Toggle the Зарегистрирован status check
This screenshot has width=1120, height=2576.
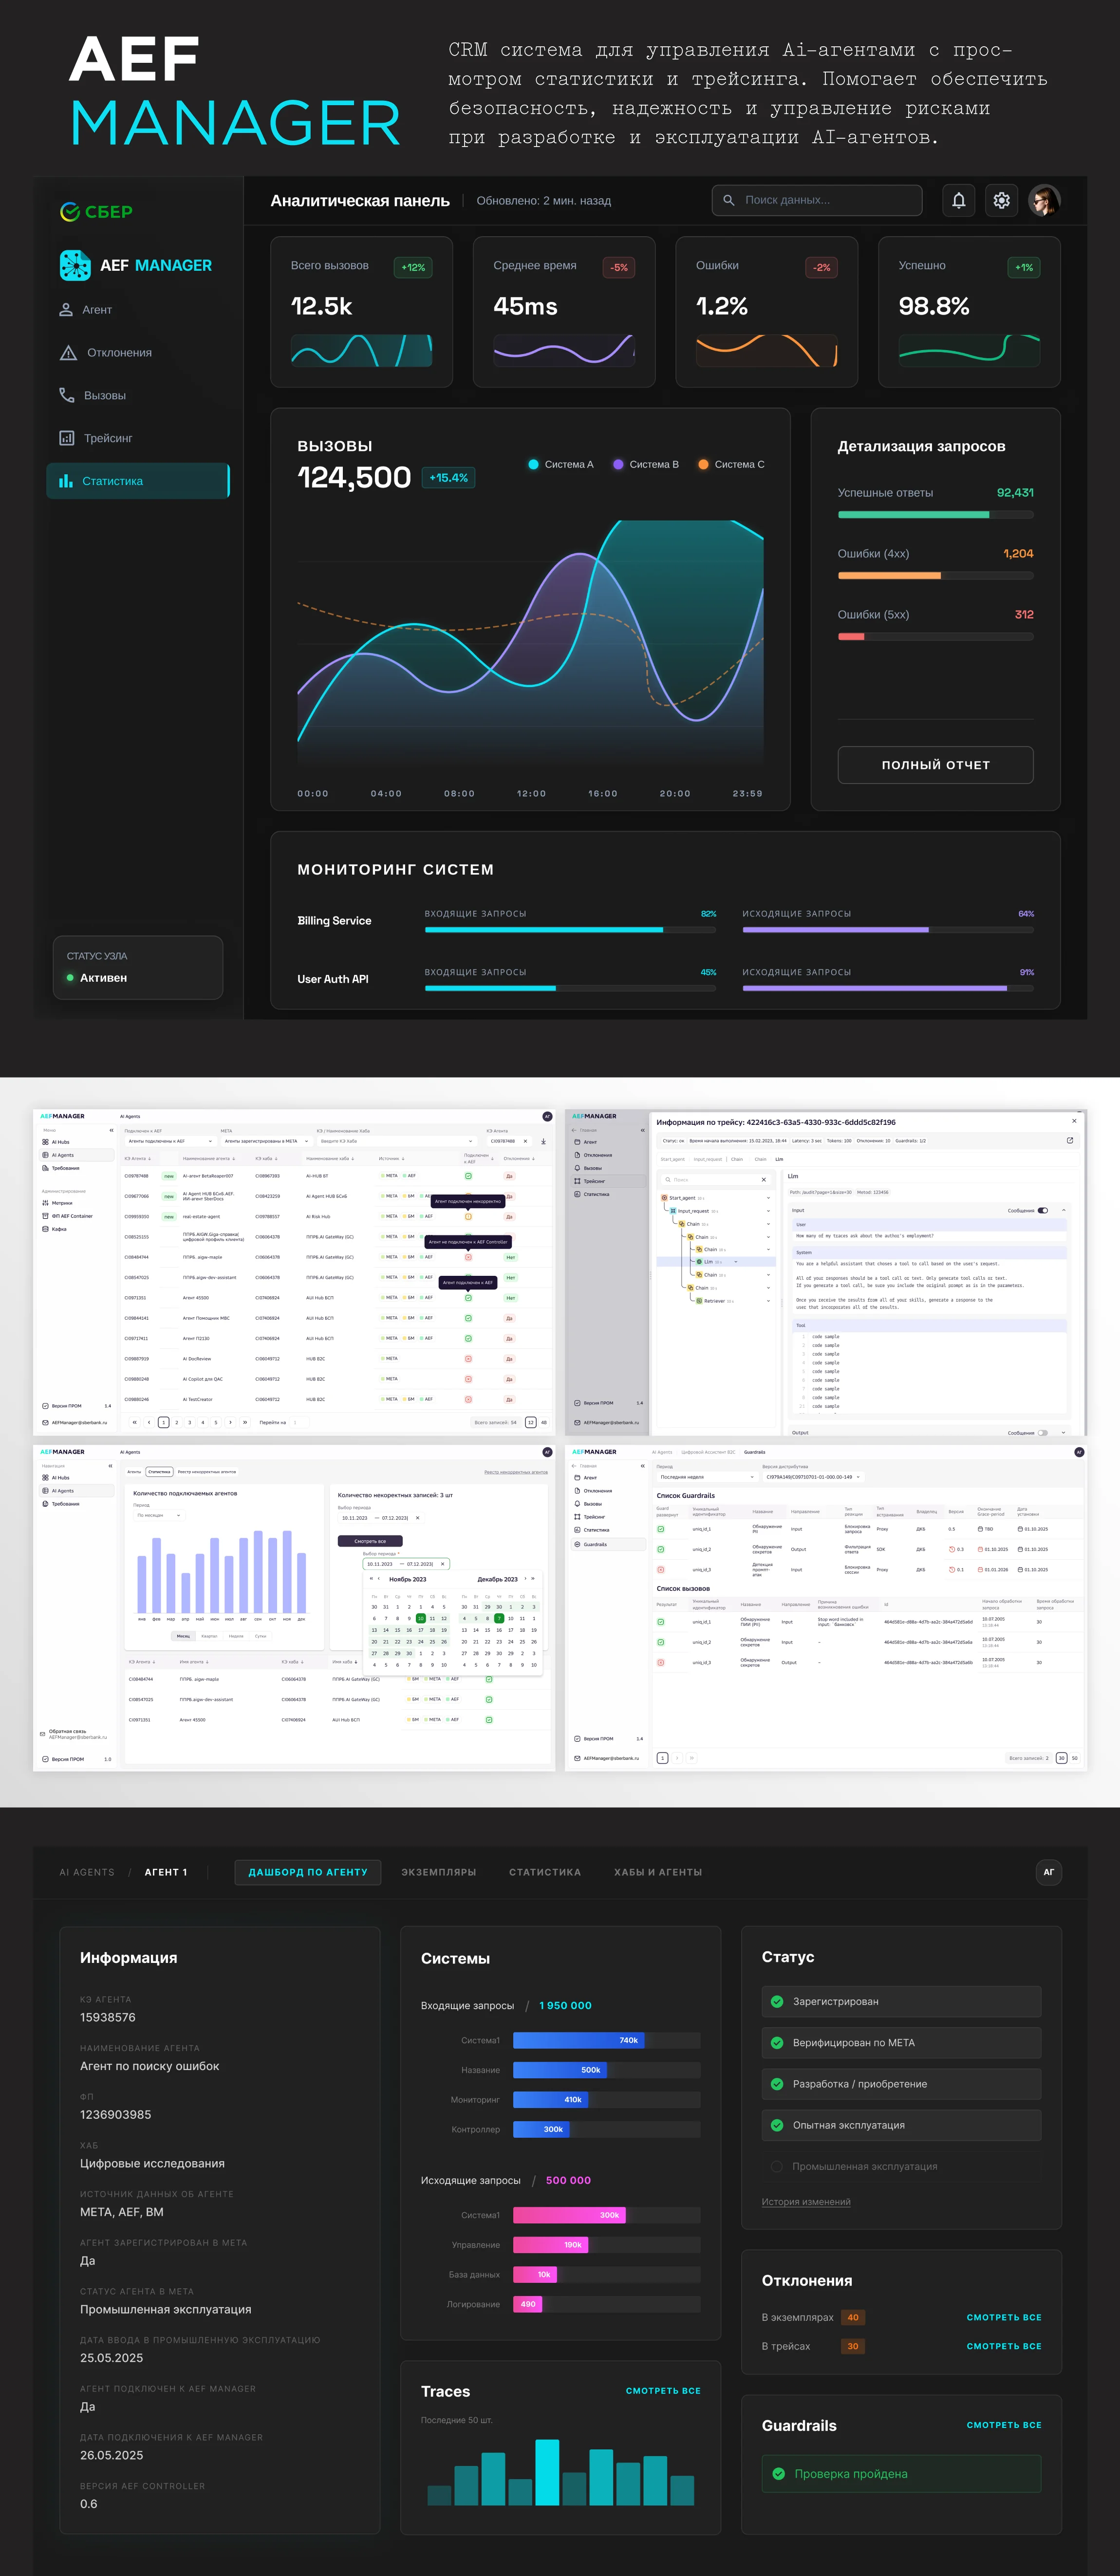click(777, 2001)
